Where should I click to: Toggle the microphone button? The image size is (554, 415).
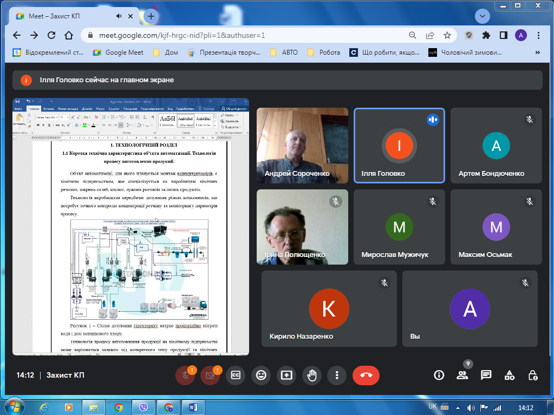pyautogui.click(x=185, y=376)
